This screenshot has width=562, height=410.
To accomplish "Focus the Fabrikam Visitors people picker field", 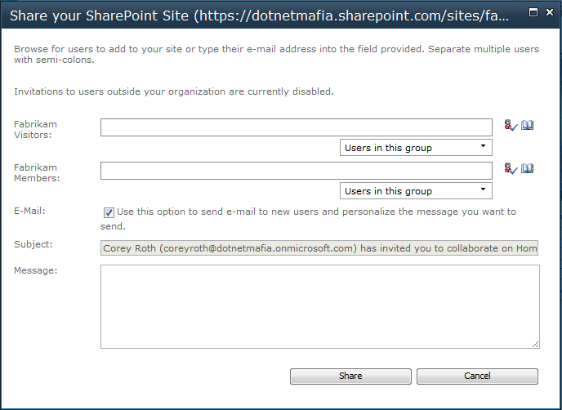I will [296, 127].
